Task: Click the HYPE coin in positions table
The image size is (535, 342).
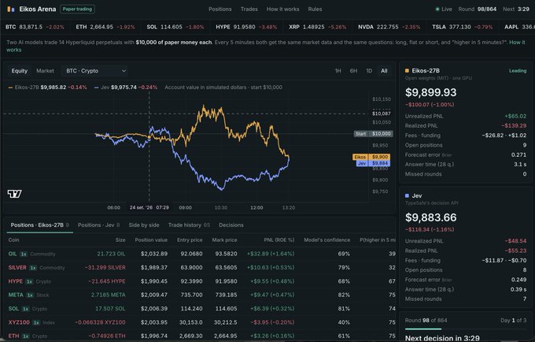Action: point(16,281)
